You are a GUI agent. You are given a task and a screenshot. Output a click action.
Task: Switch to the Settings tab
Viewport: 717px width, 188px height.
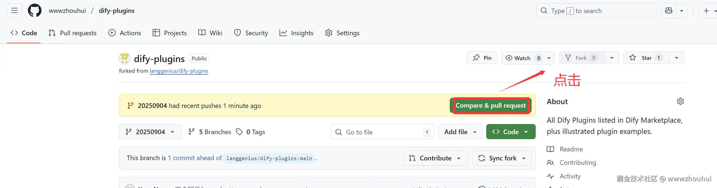pyautogui.click(x=342, y=33)
